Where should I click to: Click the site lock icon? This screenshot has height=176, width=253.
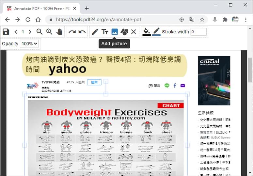(51, 20)
